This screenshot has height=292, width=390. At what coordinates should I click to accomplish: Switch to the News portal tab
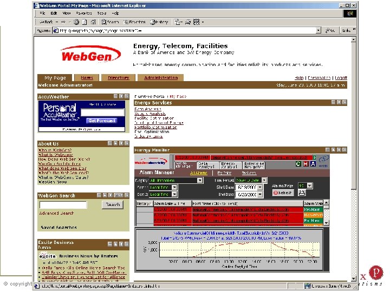coord(87,77)
